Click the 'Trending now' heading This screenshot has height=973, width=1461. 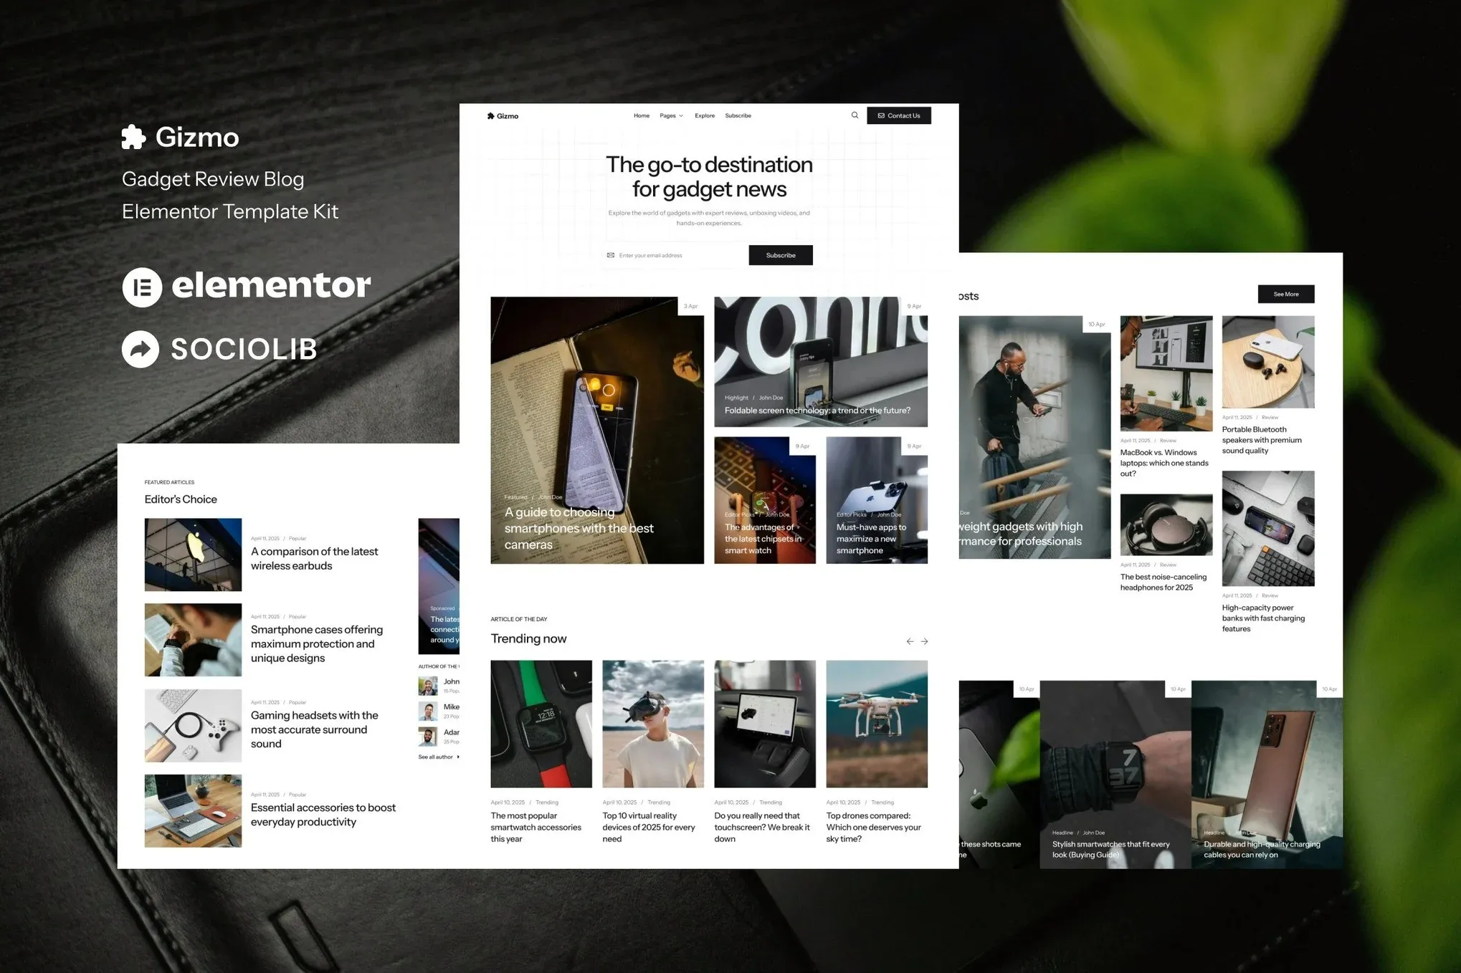point(528,638)
